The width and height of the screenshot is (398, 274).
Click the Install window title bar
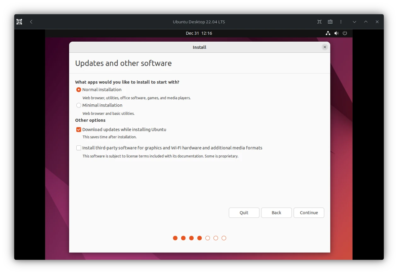(x=199, y=47)
